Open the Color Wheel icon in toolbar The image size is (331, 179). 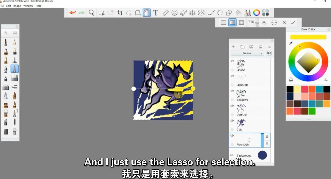coord(257,13)
